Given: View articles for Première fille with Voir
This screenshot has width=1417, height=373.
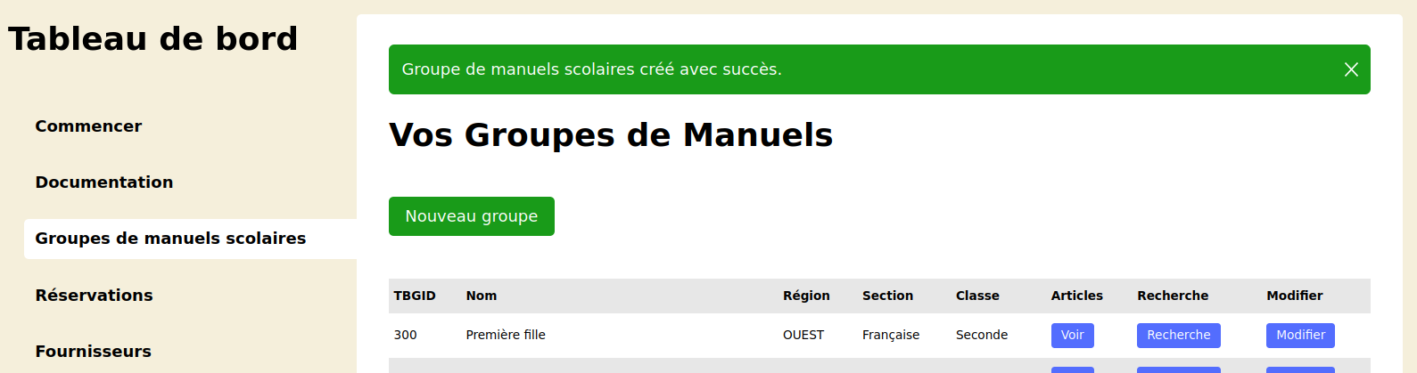Looking at the screenshot, I should pos(1072,336).
